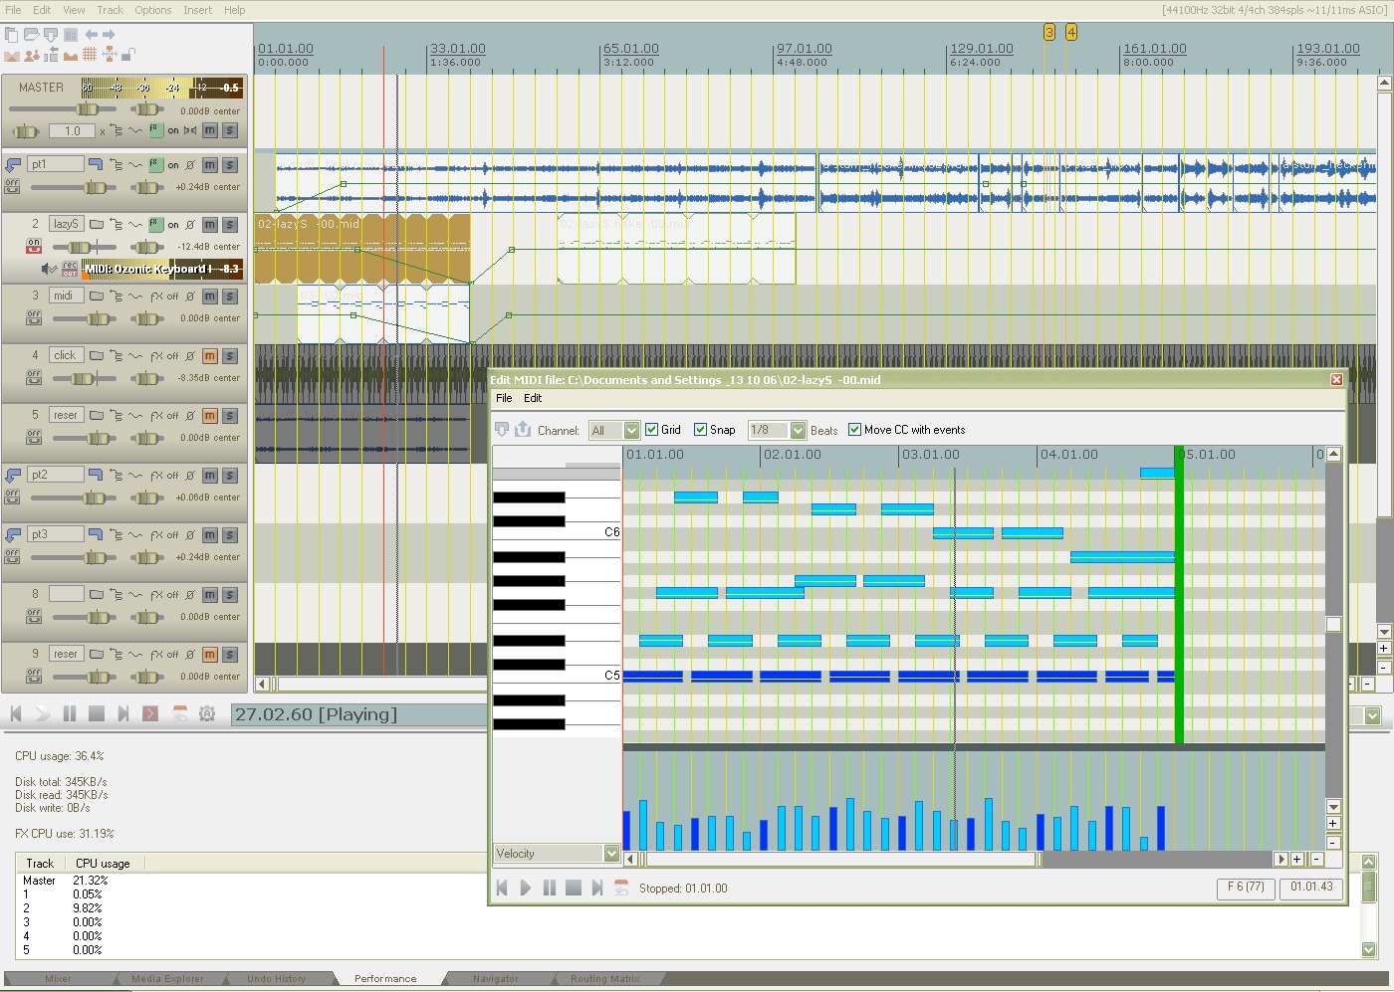
Task: Click timeline marker 4
Action: 1071,33
